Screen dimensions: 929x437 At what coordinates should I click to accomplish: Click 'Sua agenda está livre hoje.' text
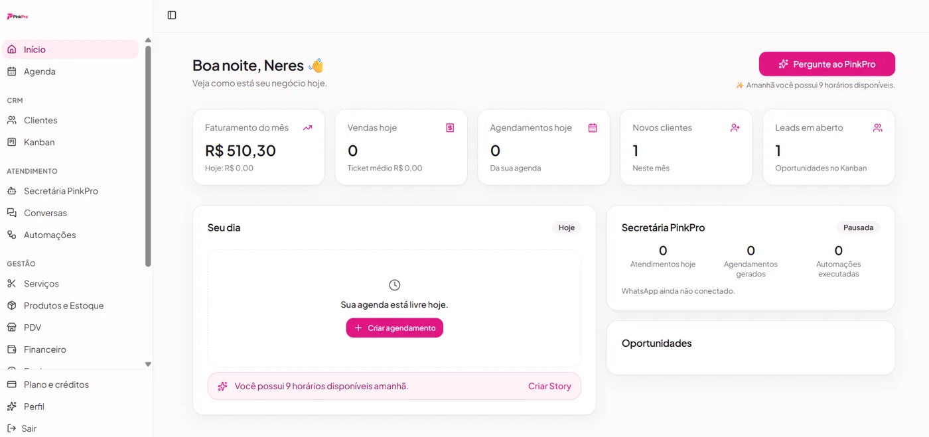tap(394, 304)
